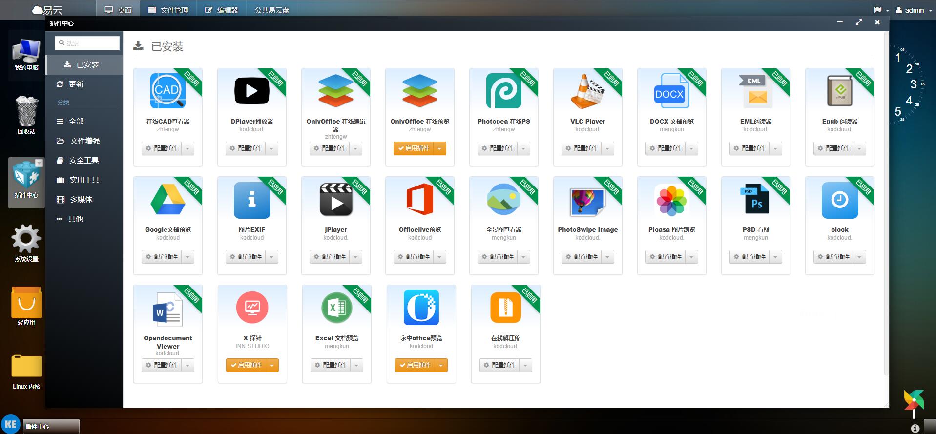The height and width of the screenshot is (434, 936).
Task: Click the 在线CAD查看器 plugin icon
Action: point(167,91)
